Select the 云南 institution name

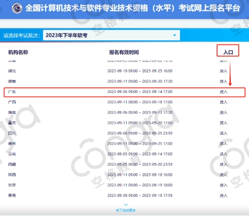[12, 154]
